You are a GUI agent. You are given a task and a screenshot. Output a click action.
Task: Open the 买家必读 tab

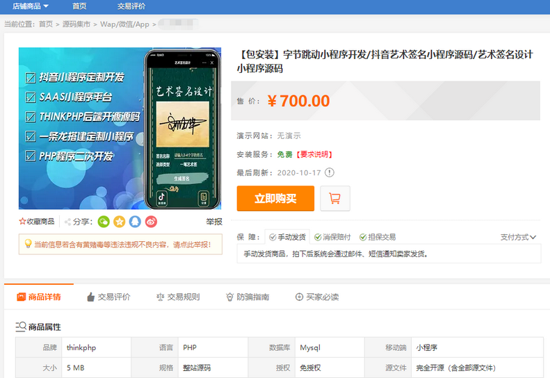click(317, 297)
